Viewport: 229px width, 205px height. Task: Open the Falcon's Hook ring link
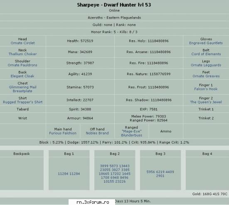(206, 89)
